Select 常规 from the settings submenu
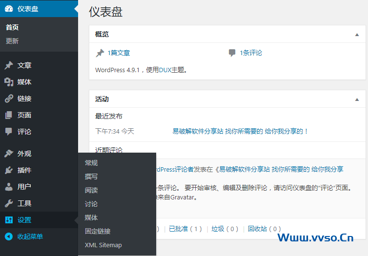Screen dimensions: 368x256 point(91,163)
